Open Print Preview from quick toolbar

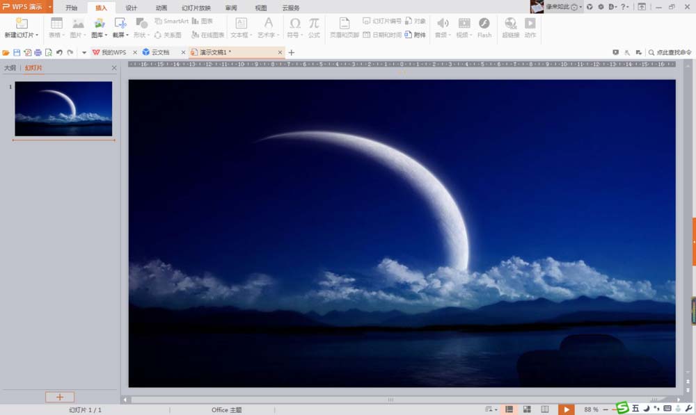49,52
